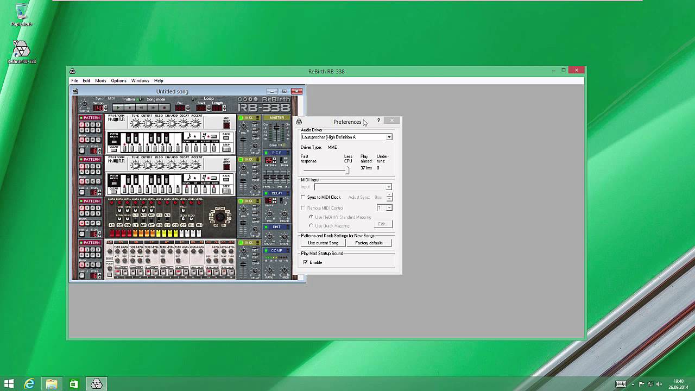Check the Sync to MIDI Clock checkbox
The height and width of the screenshot is (391, 695).
pos(304,197)
